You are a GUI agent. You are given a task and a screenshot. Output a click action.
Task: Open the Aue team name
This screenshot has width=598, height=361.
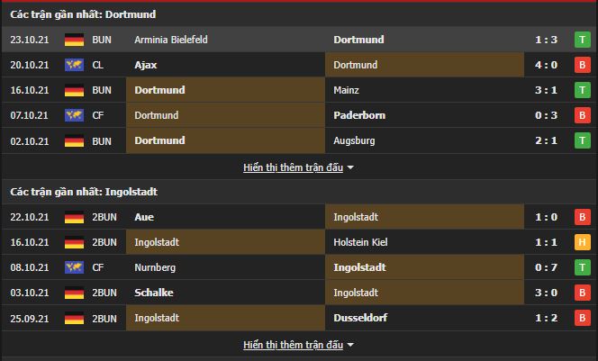click(x=143, y=217)
